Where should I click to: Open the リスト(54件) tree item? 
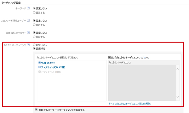click(x=48, y=63)
